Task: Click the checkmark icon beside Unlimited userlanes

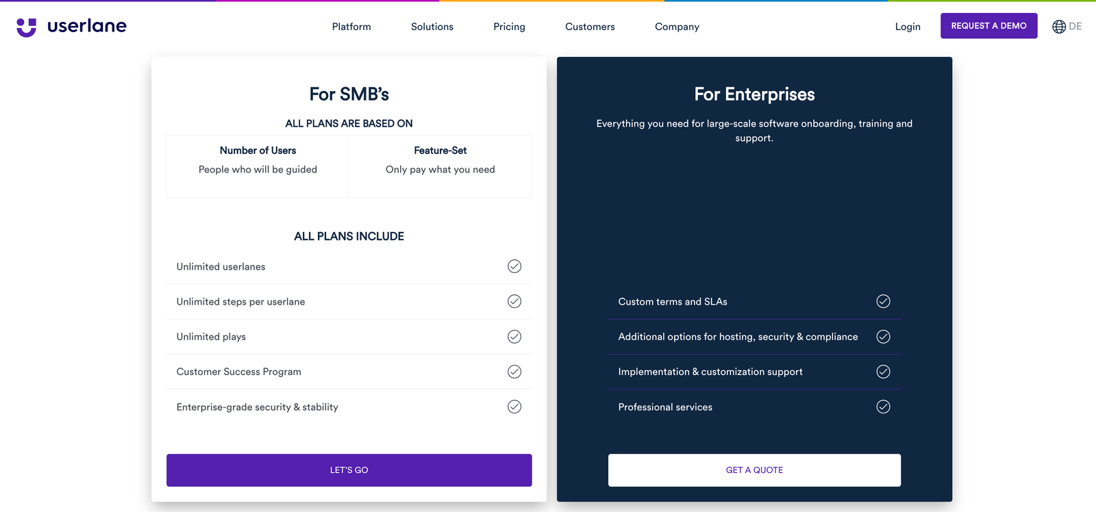Action: pos(514,266)
